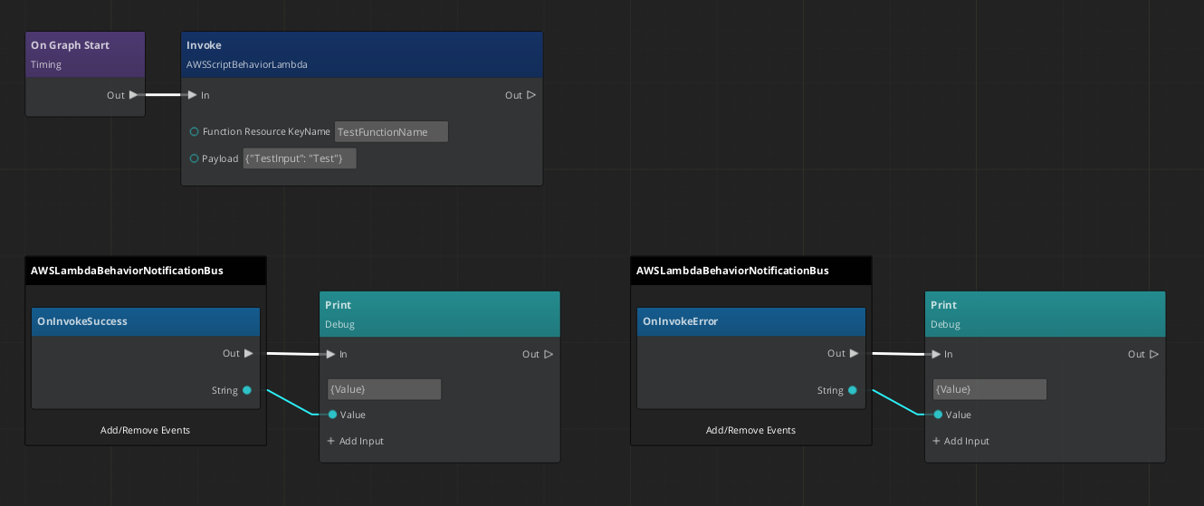Edit the Payload JSON text field

coord(300,159)
